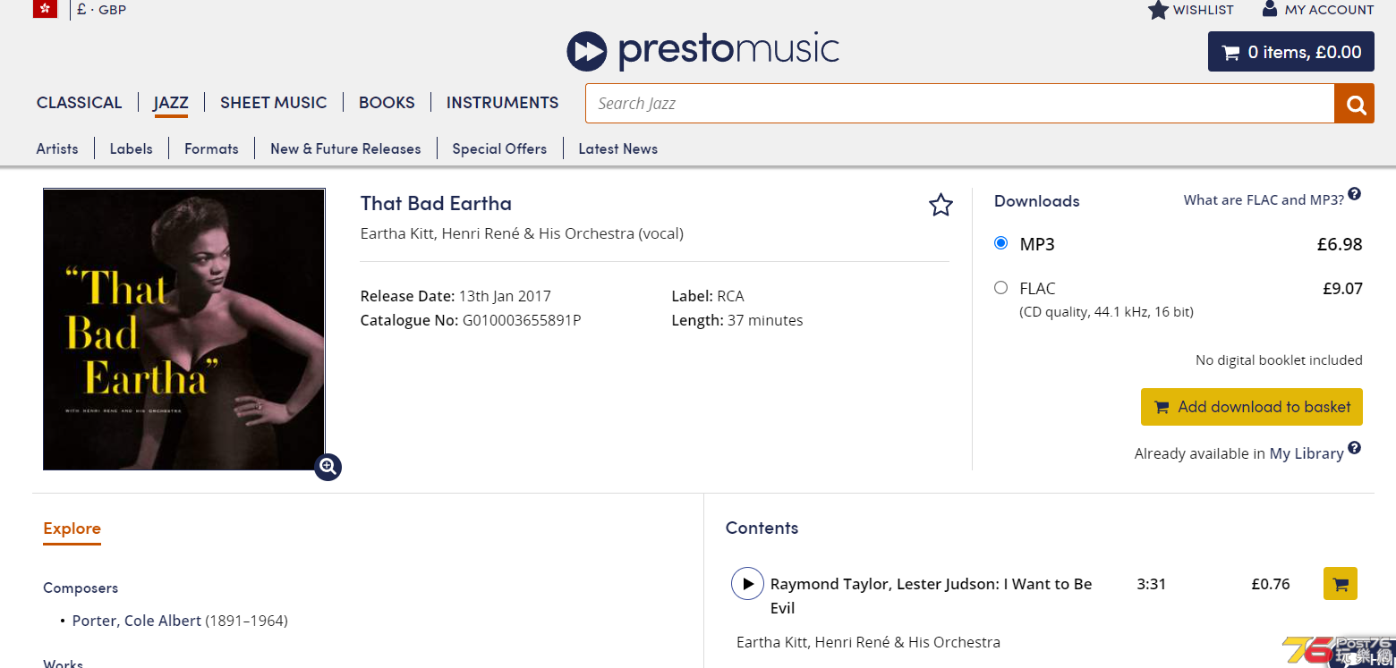Open the RCA label link
Image resolution: width=1396 pixels, height=668 pixels.
(x=730, y=296)
